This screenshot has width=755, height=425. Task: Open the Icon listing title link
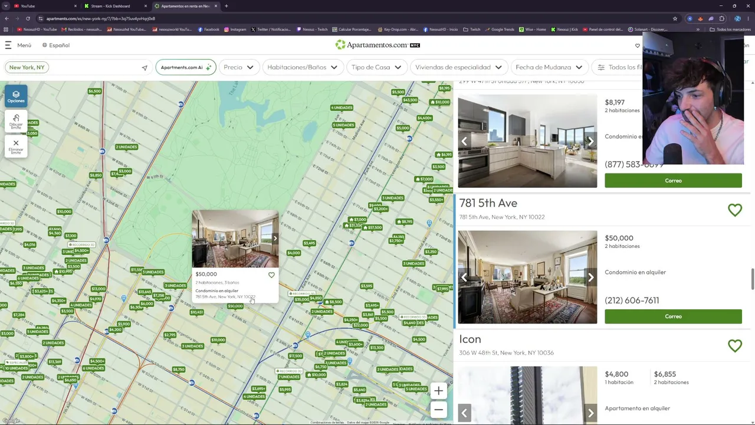(x=470, y=339)
